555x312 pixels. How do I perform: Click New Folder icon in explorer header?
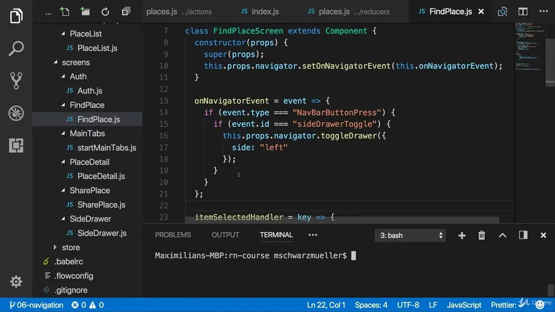85,12
